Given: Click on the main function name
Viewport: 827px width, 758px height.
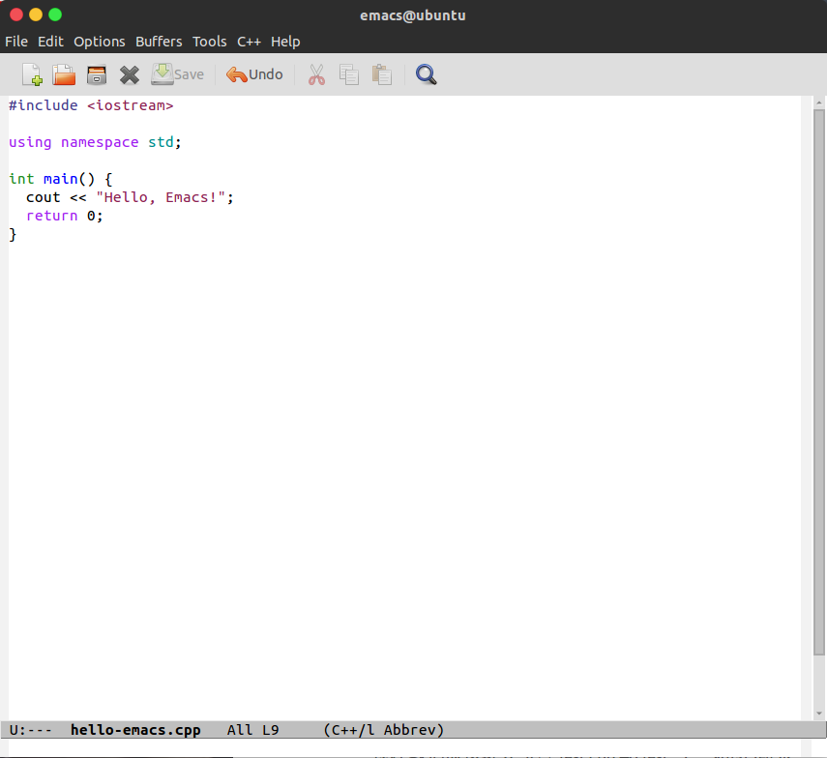Looking at the screenshot, I should click(60, 179).
